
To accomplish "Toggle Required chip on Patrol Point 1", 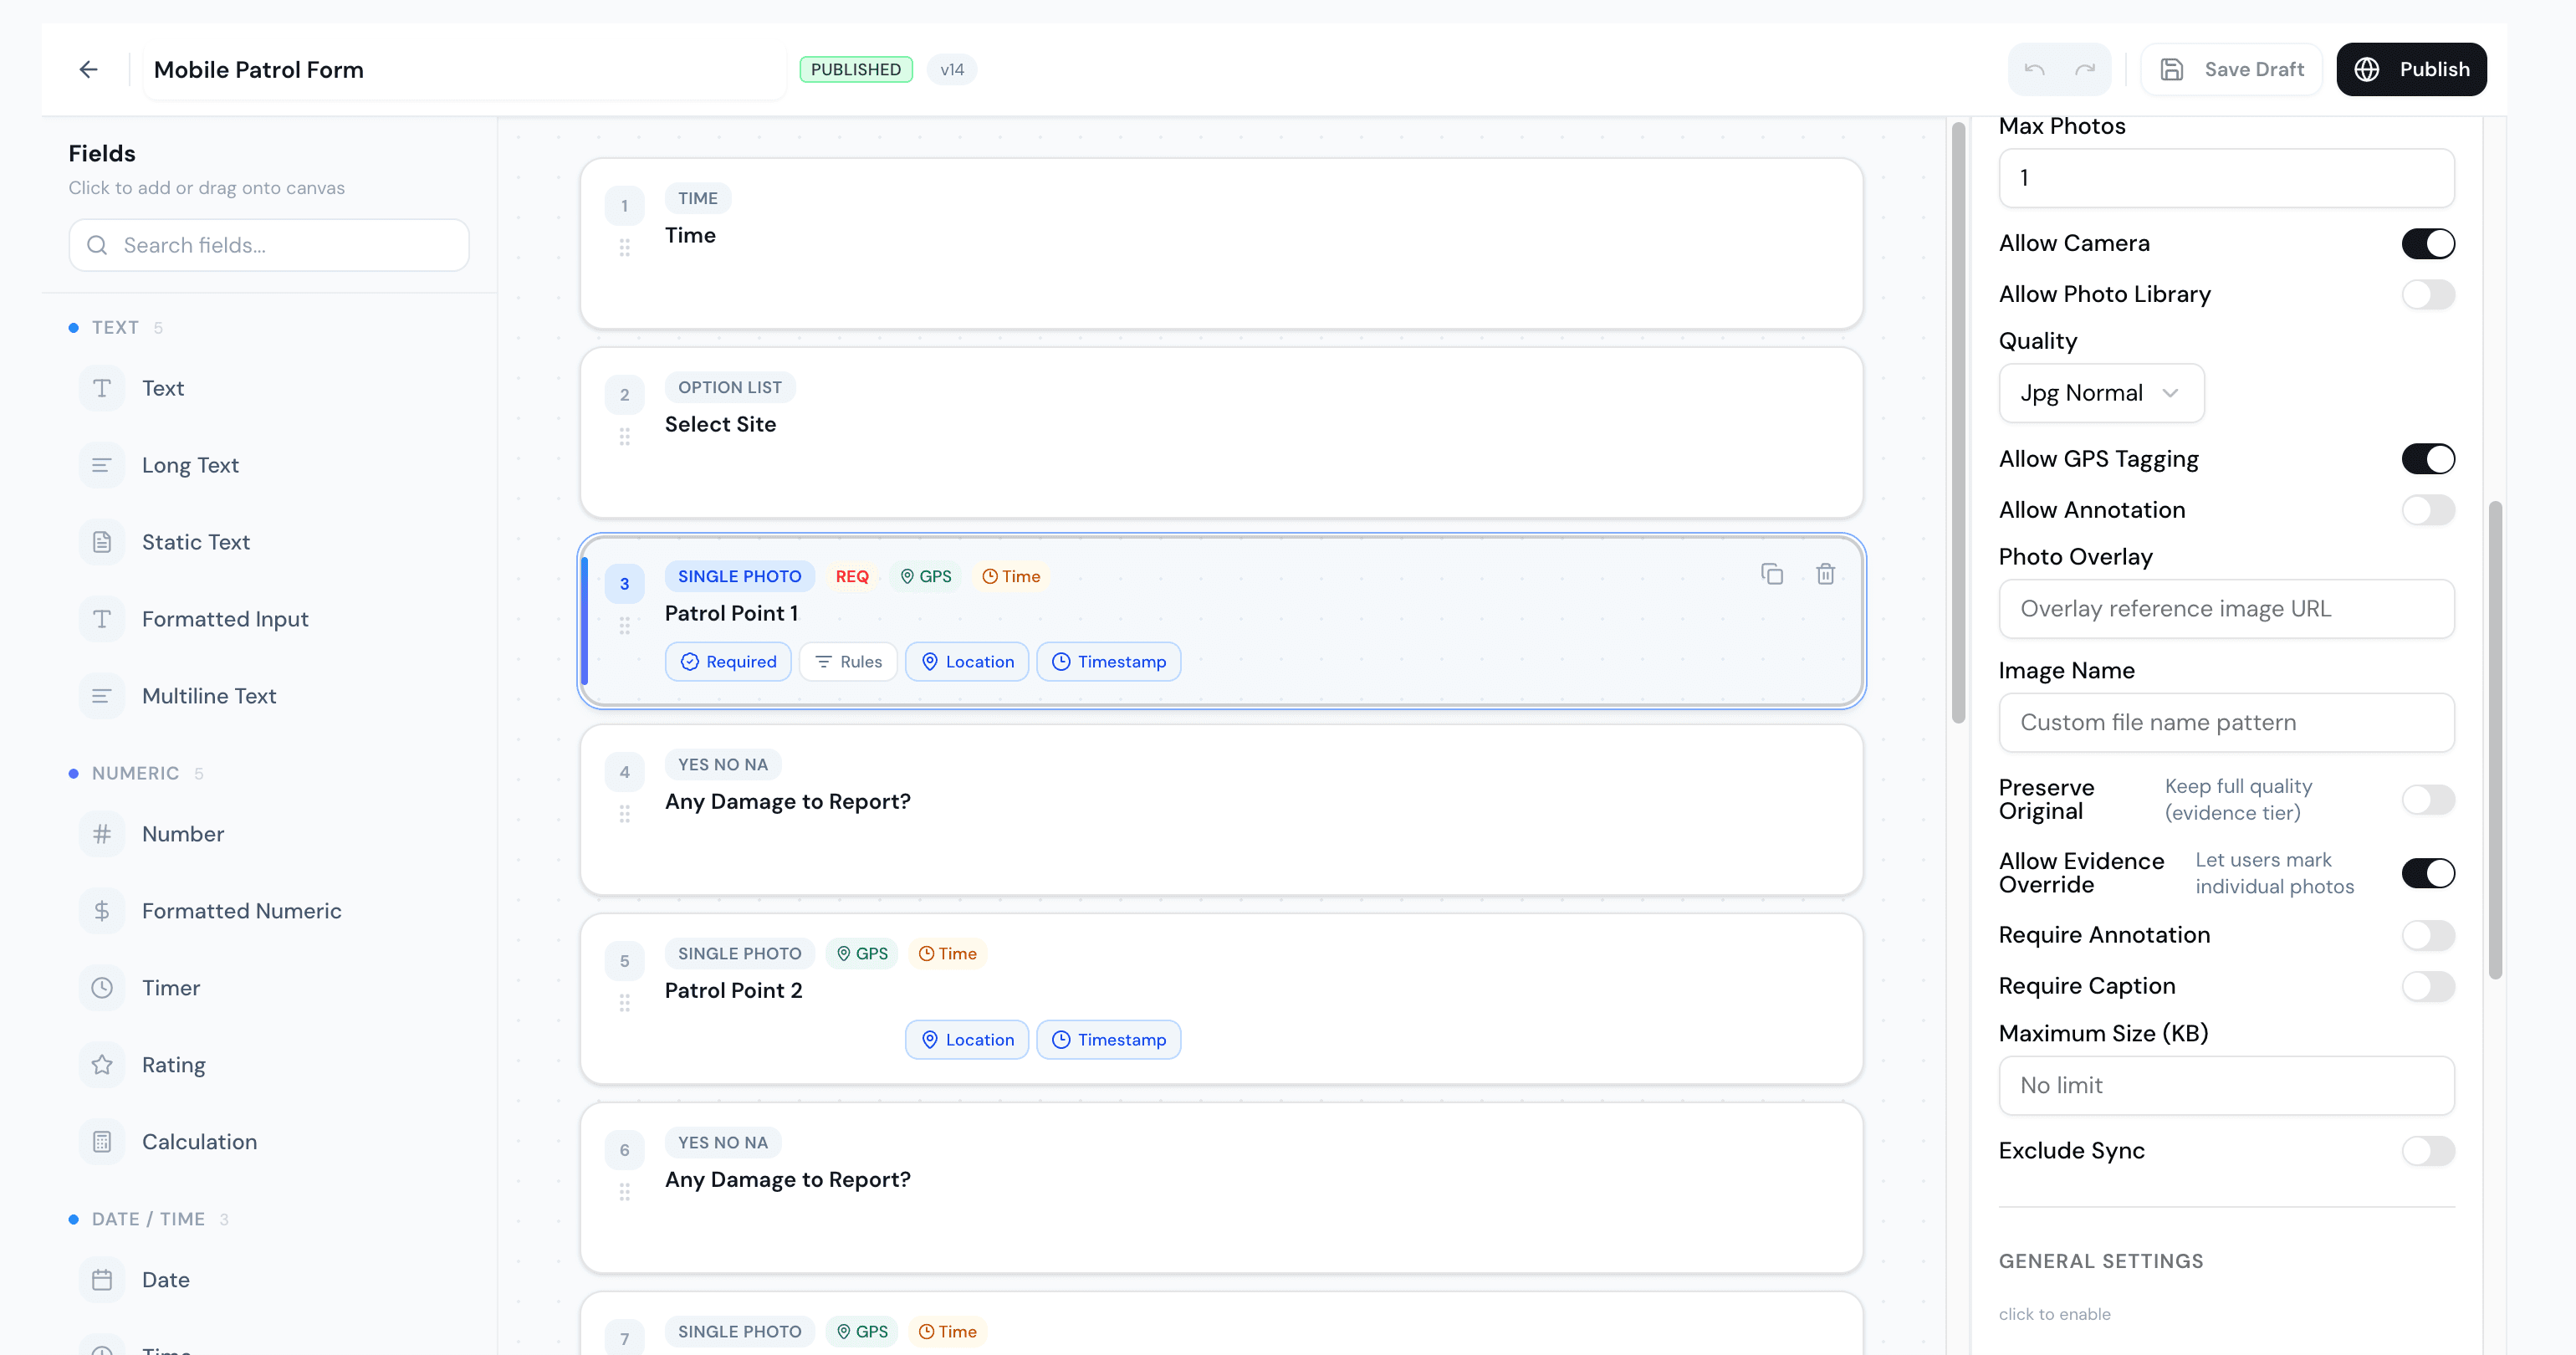I will [728, 661].
